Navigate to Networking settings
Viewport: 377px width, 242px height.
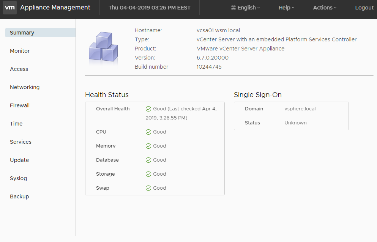pos(25,88)
